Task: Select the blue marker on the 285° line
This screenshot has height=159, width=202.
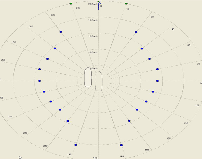Action: click(39, 69)
